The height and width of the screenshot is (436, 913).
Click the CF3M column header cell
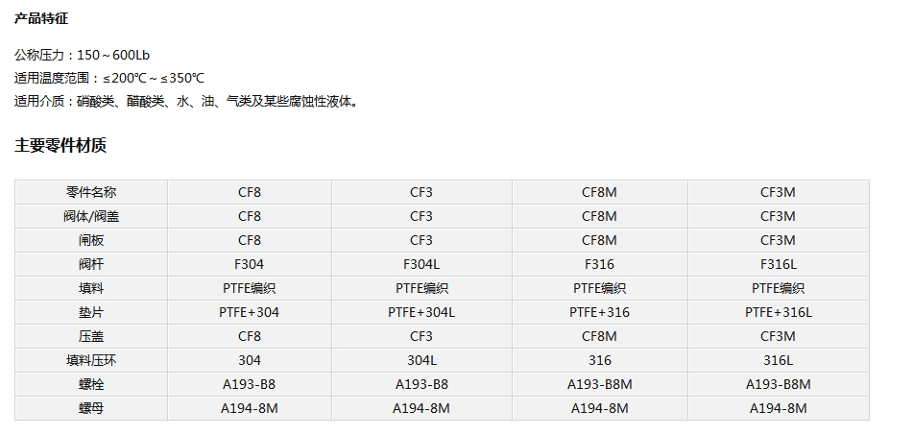pos(779,192)
